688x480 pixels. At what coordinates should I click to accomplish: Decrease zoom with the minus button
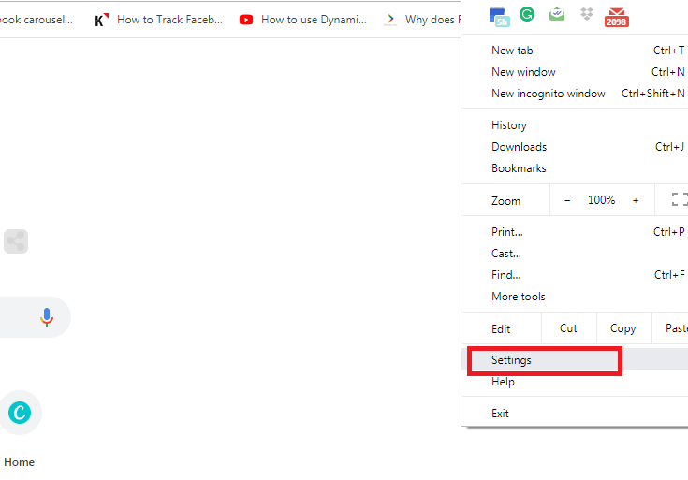(566, 200)
